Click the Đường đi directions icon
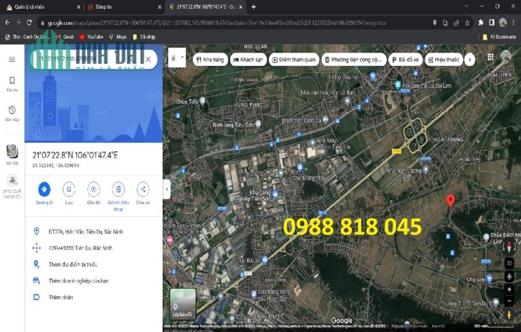521x332 pixels. click(x=44, y=189)
